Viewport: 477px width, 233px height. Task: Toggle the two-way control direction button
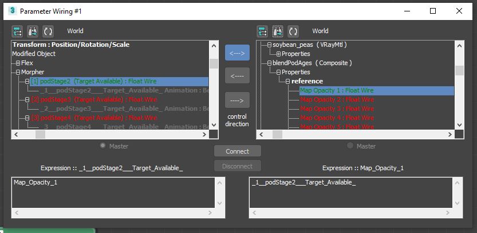(x=237, y=53)
